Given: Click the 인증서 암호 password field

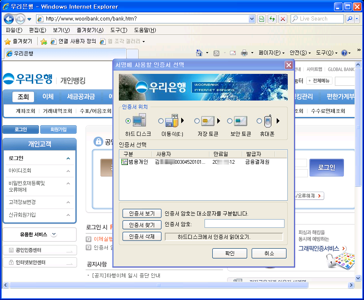Looking at the screenshot, I should tap(244, 224).
